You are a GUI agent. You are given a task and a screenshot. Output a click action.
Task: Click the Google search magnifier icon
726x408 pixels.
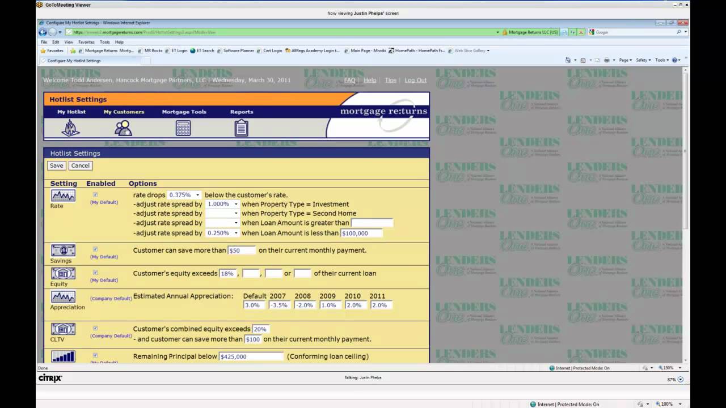[679, 32]
